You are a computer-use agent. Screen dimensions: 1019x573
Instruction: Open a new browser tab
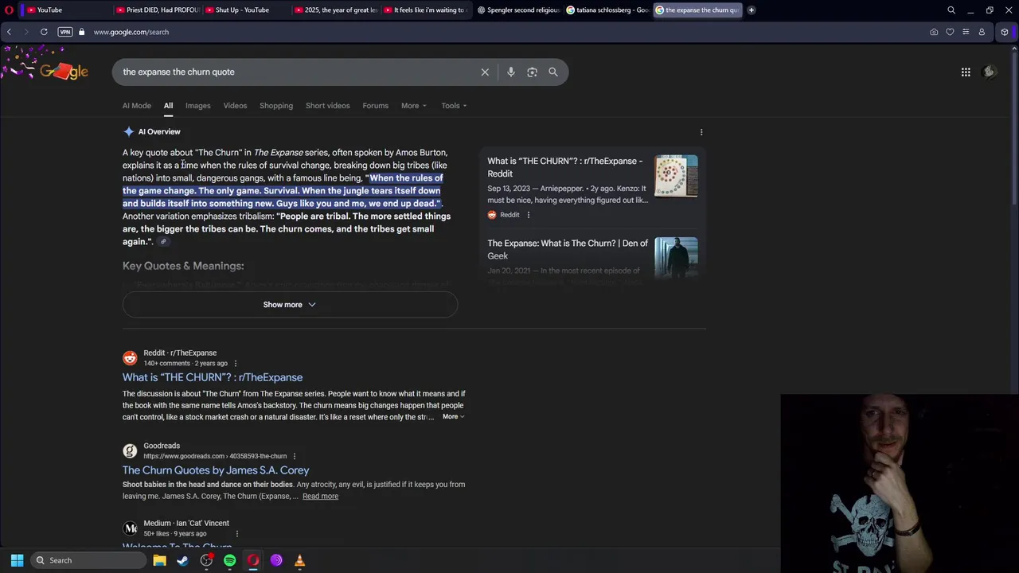(751, 10)
